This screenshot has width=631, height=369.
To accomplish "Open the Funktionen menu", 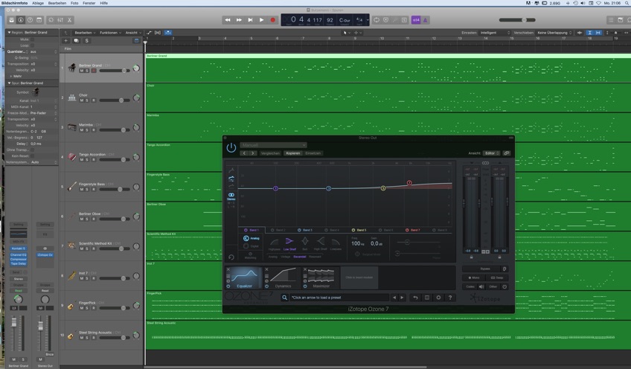I will click(x=110, y=33).
